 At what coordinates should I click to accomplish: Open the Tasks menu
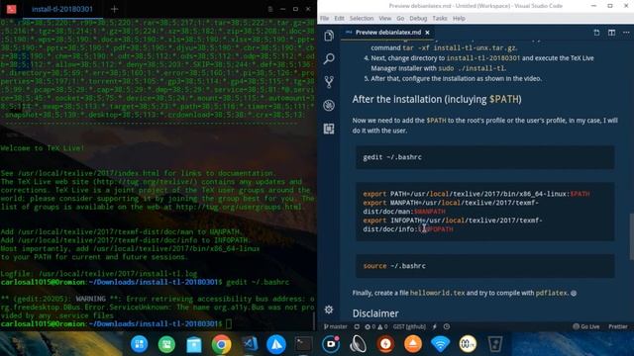[440, 18]
